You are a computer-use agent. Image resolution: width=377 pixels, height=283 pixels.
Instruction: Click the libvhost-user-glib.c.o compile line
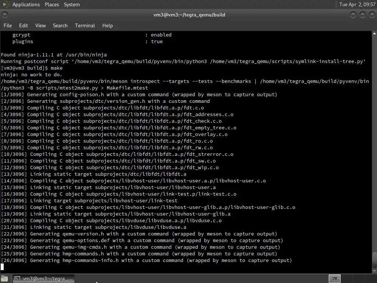pyautogui.click(x=148, y=207)
